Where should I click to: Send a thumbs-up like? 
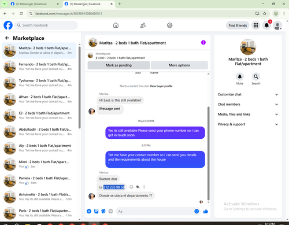click(206, 211)
